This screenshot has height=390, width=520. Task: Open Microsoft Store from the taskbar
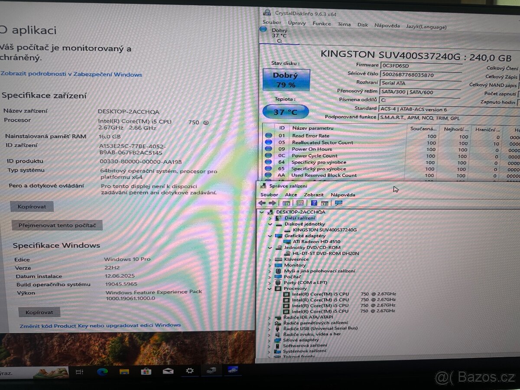(x=146, y=371)
